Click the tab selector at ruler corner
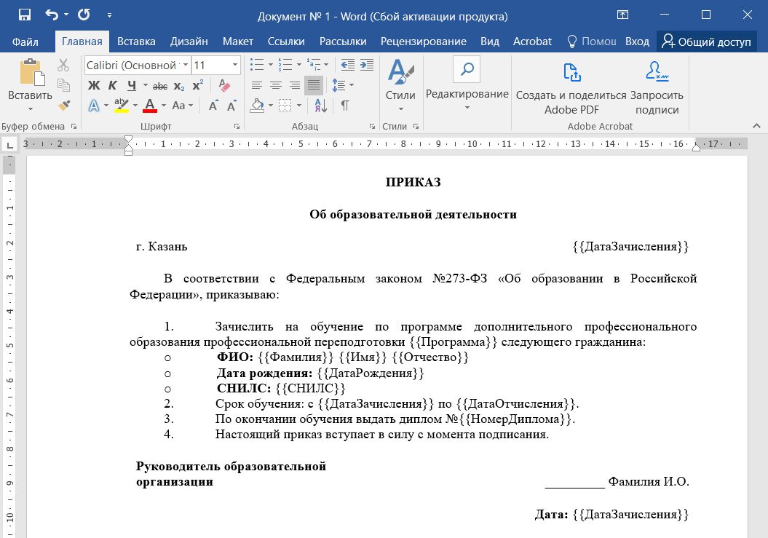768x538 pixels. pyautogui.click(x=9, y=145)
